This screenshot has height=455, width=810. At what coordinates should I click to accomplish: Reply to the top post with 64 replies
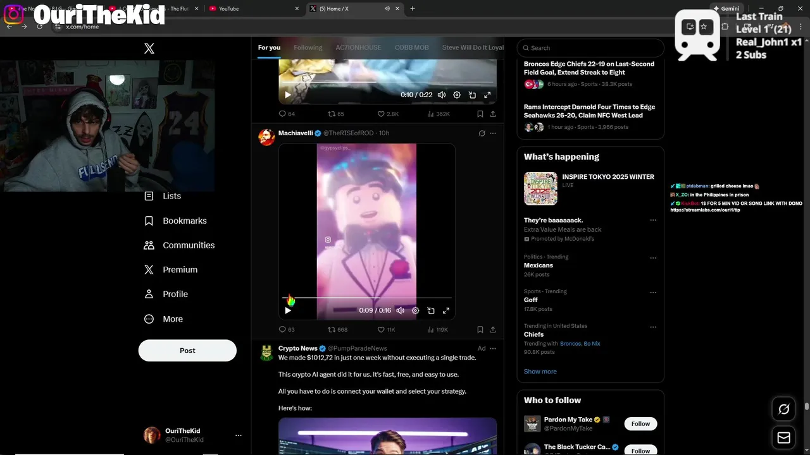pos(287,114)
